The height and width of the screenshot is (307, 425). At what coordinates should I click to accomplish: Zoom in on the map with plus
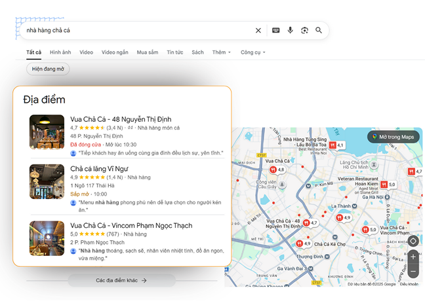[x=413, y=257]
